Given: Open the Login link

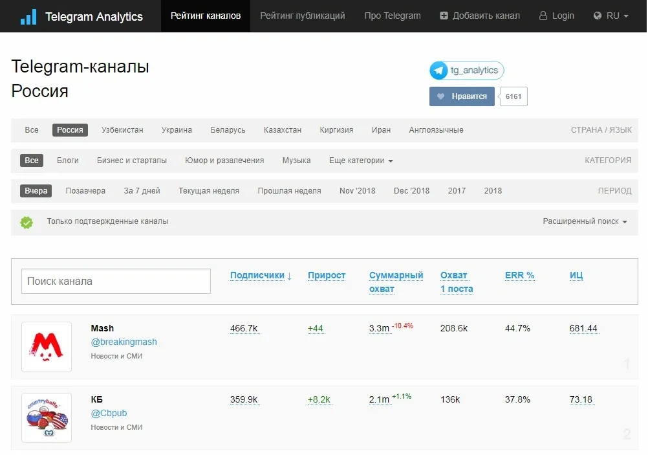Looking at the screenshot, I should tap(557, 16).
